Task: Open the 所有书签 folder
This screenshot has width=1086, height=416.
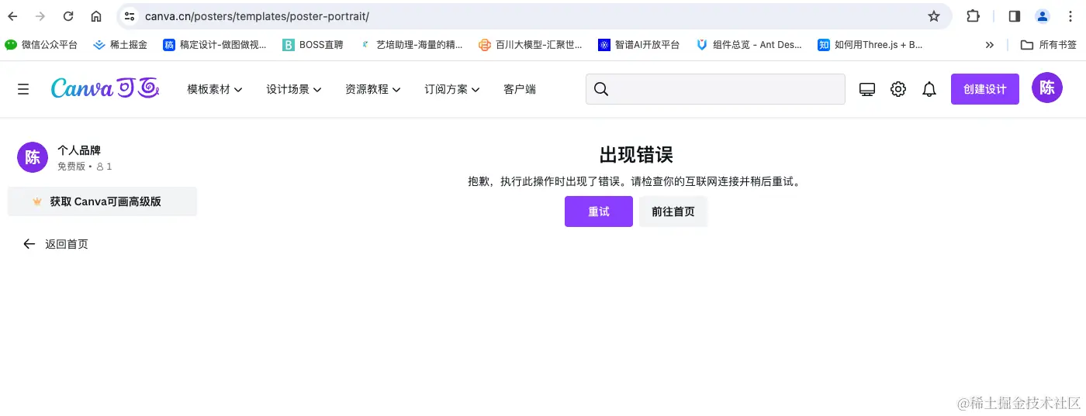Action: click(1049, 45)
